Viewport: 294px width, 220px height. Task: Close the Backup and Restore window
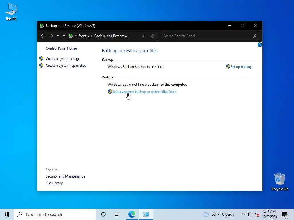[x=256, y=25]
